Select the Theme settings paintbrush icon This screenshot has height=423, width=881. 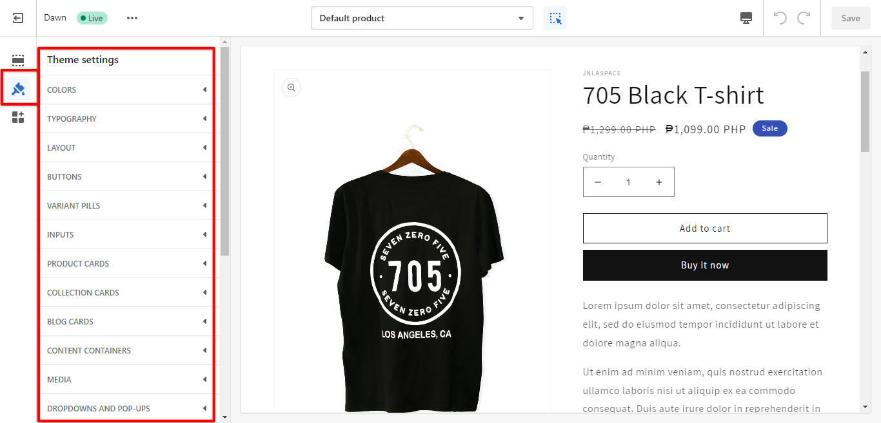click(x=18, y=89)
